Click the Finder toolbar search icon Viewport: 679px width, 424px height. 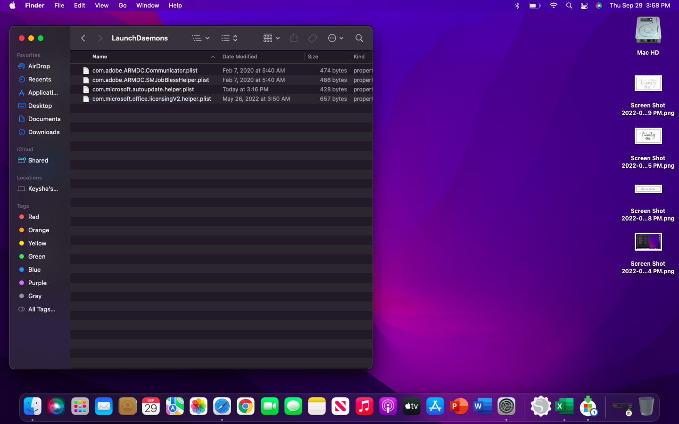point(359,38)
